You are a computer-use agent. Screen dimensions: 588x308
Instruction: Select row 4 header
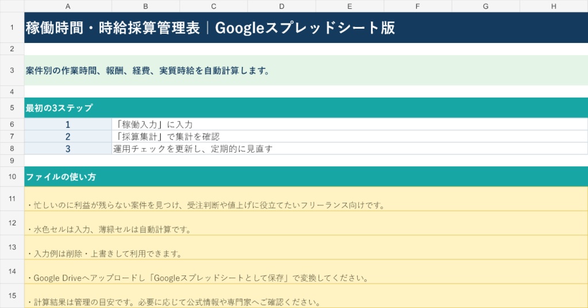[12, 91]
